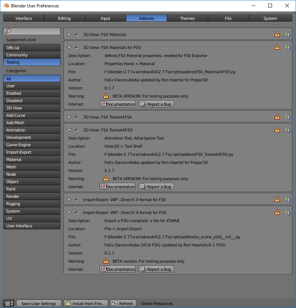Click the warning triangle on FSX Materials header
This screenshot has width=296, height=308.
point(277,34)
